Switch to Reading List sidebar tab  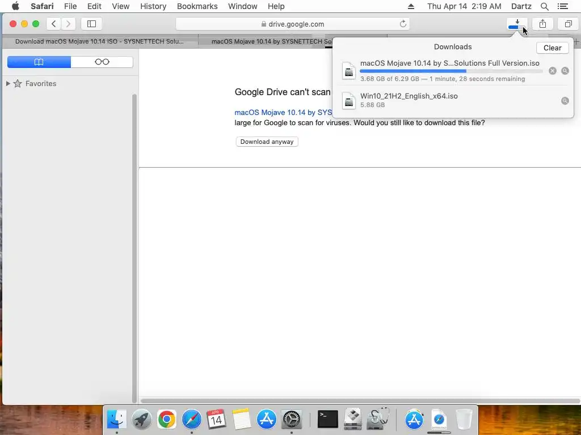click(102, 62)
